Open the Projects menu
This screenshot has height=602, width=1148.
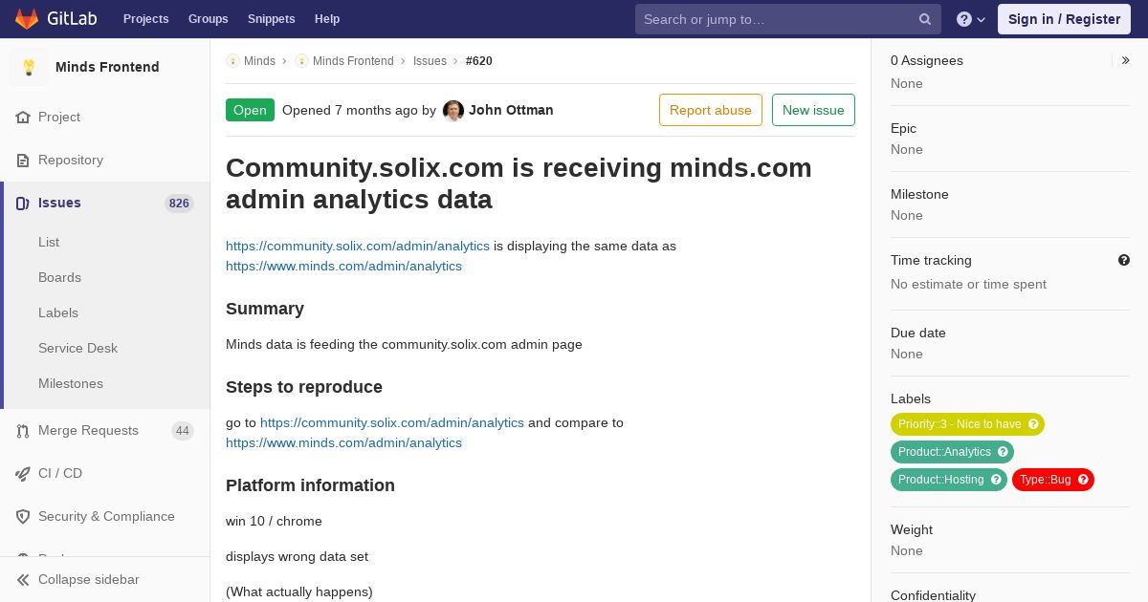click(145, 19)
